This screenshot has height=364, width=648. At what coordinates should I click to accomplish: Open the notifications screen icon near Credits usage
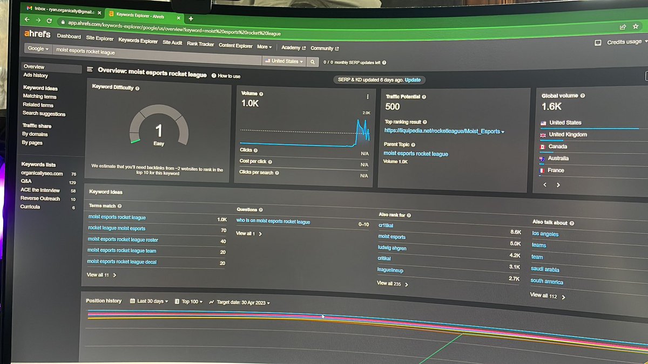click(x=598, y=42)
